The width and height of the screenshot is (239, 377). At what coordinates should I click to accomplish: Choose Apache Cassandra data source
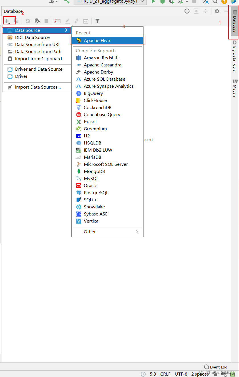point(107,65)
